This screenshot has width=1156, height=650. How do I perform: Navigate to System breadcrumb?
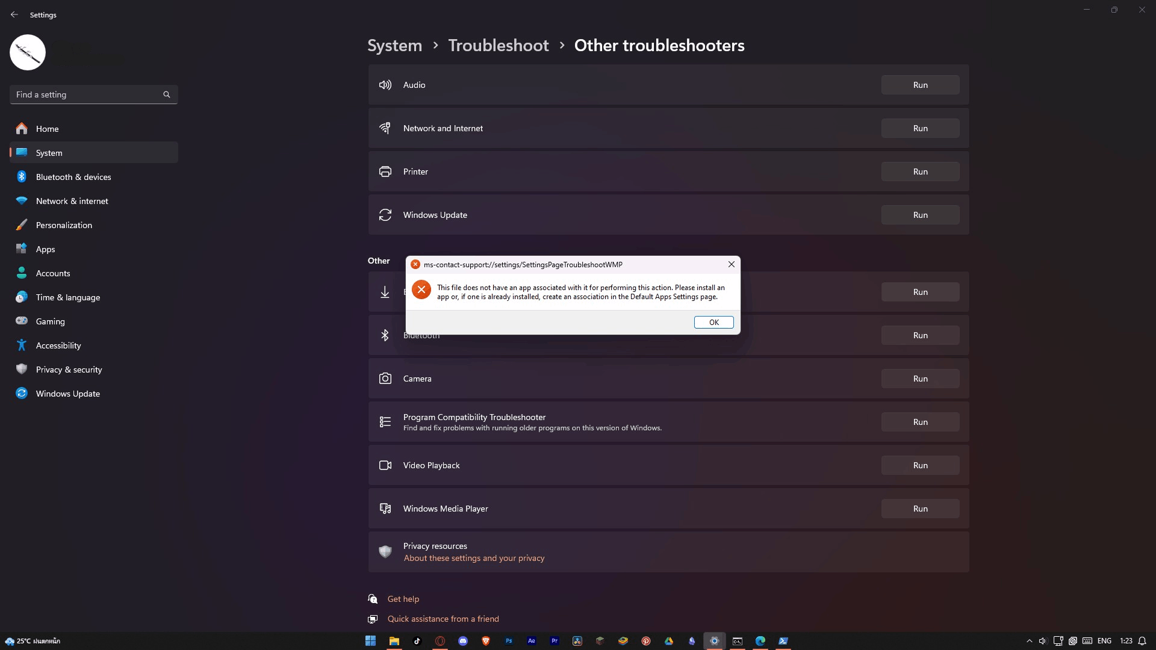(x=394, y=46)
